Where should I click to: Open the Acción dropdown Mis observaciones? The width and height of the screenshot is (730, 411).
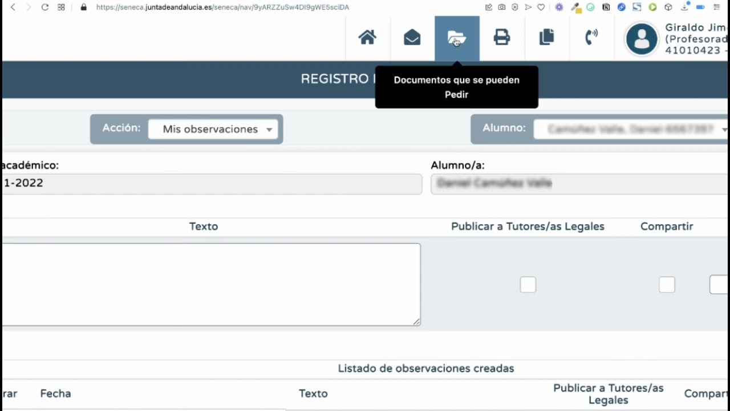(x=213, y=129)
